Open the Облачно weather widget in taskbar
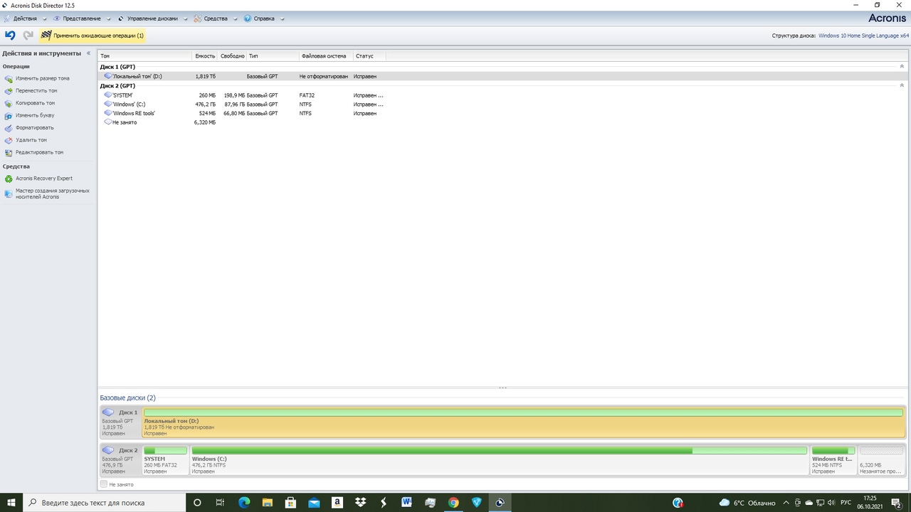 click(x=747, y=503)
